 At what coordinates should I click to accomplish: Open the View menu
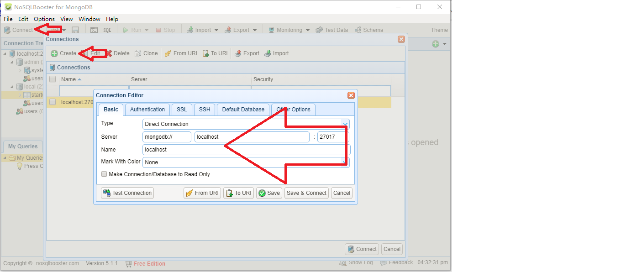pos(67,19)
